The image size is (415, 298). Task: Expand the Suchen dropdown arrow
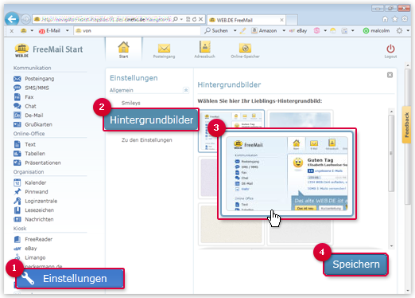pos(235,31)
